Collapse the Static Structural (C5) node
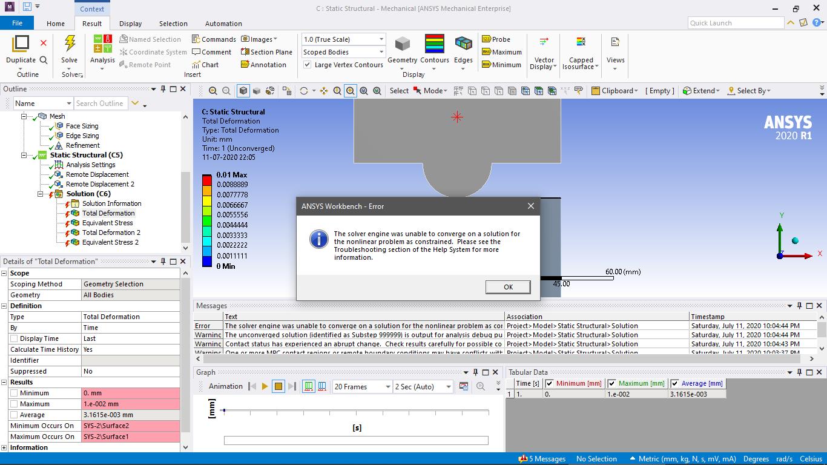This screenshot has height=465, width=827. point(24,155)
